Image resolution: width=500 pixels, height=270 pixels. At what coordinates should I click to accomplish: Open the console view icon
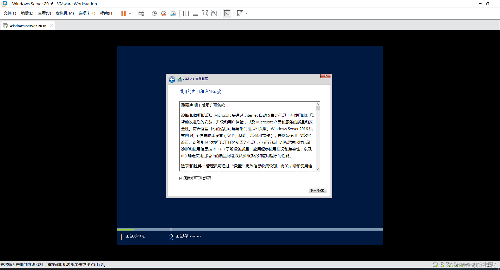(x=227, y=13)
